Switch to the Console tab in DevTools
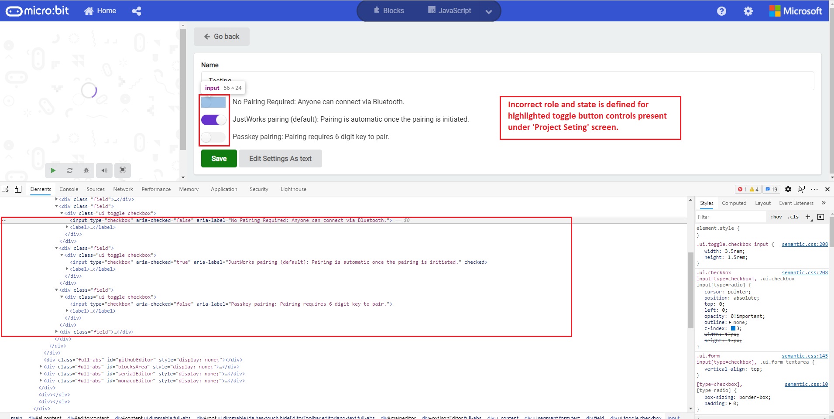The width and height of the screenshot is (834, 419). pyautogui.click(x=69, y=189)
